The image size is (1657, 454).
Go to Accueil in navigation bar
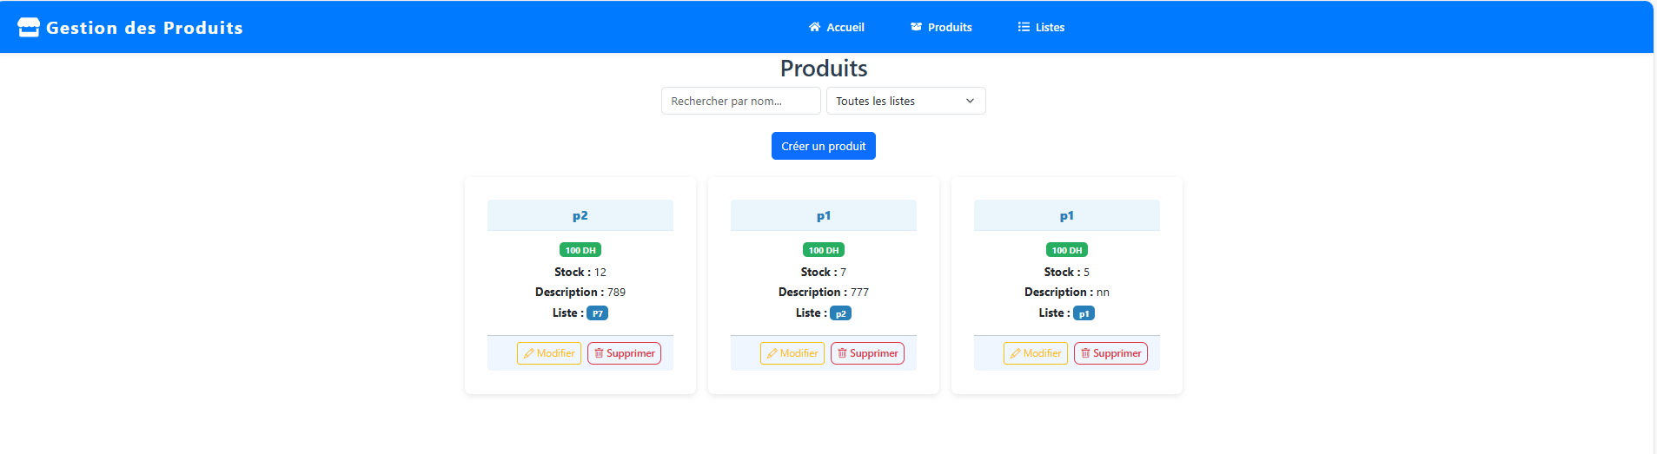[845, 27]
